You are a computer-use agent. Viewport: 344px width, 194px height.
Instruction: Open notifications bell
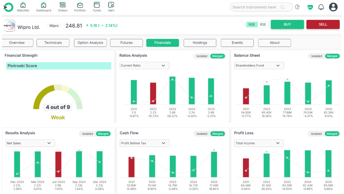pos(321,7)
